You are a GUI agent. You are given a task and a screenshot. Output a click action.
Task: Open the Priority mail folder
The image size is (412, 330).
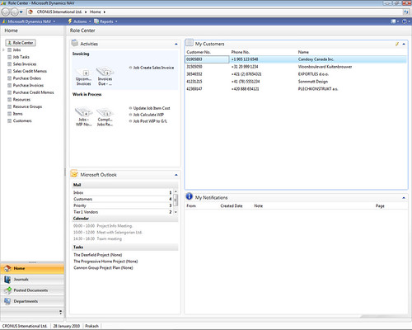[123, 205]
